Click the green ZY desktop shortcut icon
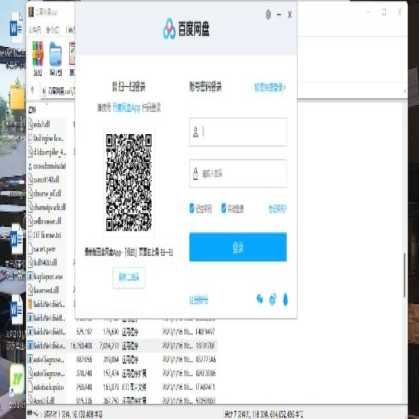Screen dimensions: 419x419 [17, 380]
